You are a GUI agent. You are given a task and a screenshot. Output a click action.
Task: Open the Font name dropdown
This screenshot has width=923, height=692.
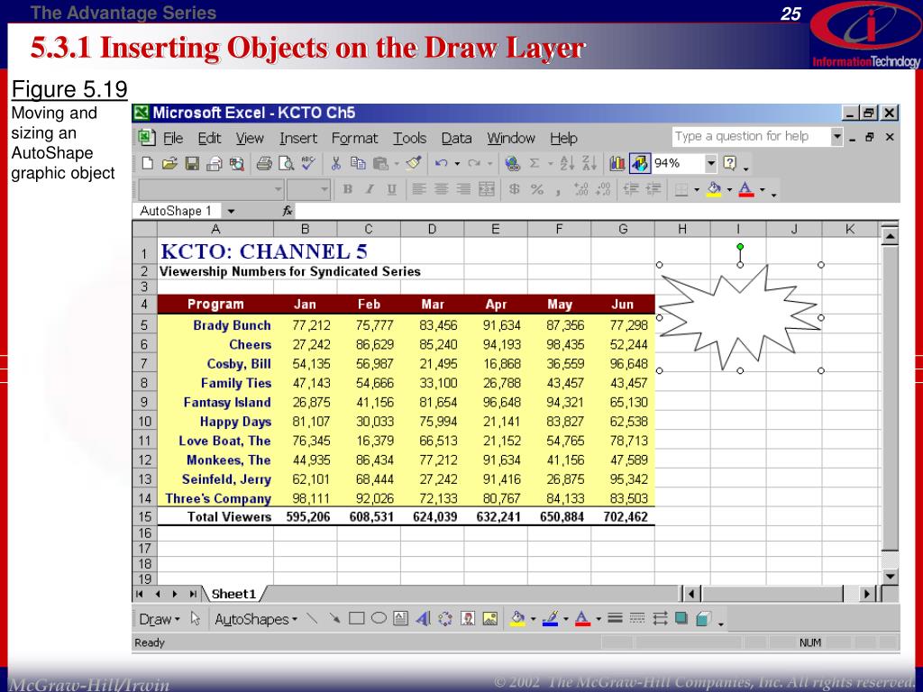(279, 189)
